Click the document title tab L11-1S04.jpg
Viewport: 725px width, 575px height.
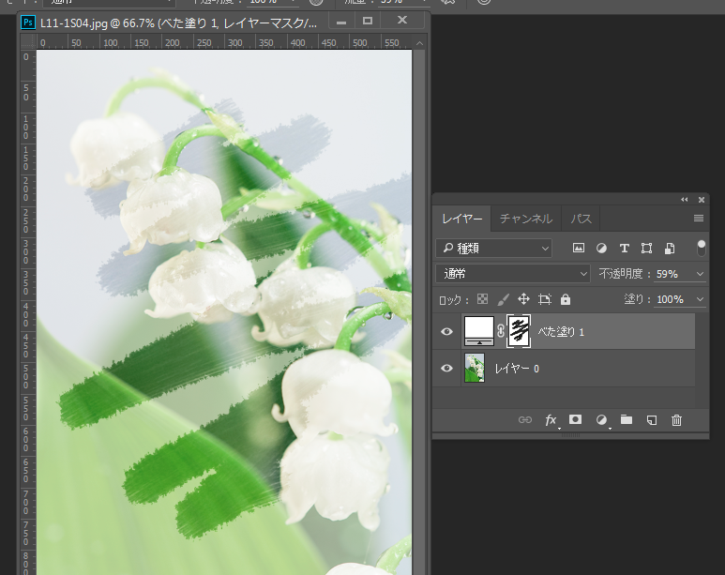click(x=179, y=23)
